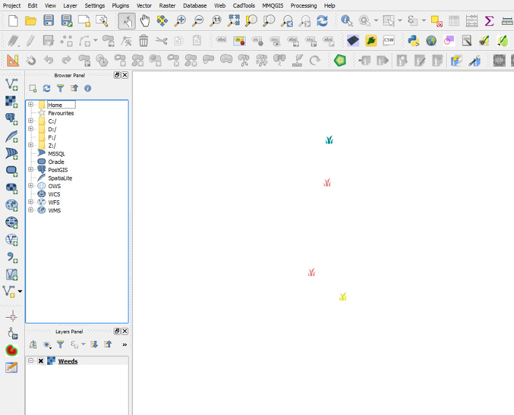Select Oracle in Browser tree

pos(56,162)
